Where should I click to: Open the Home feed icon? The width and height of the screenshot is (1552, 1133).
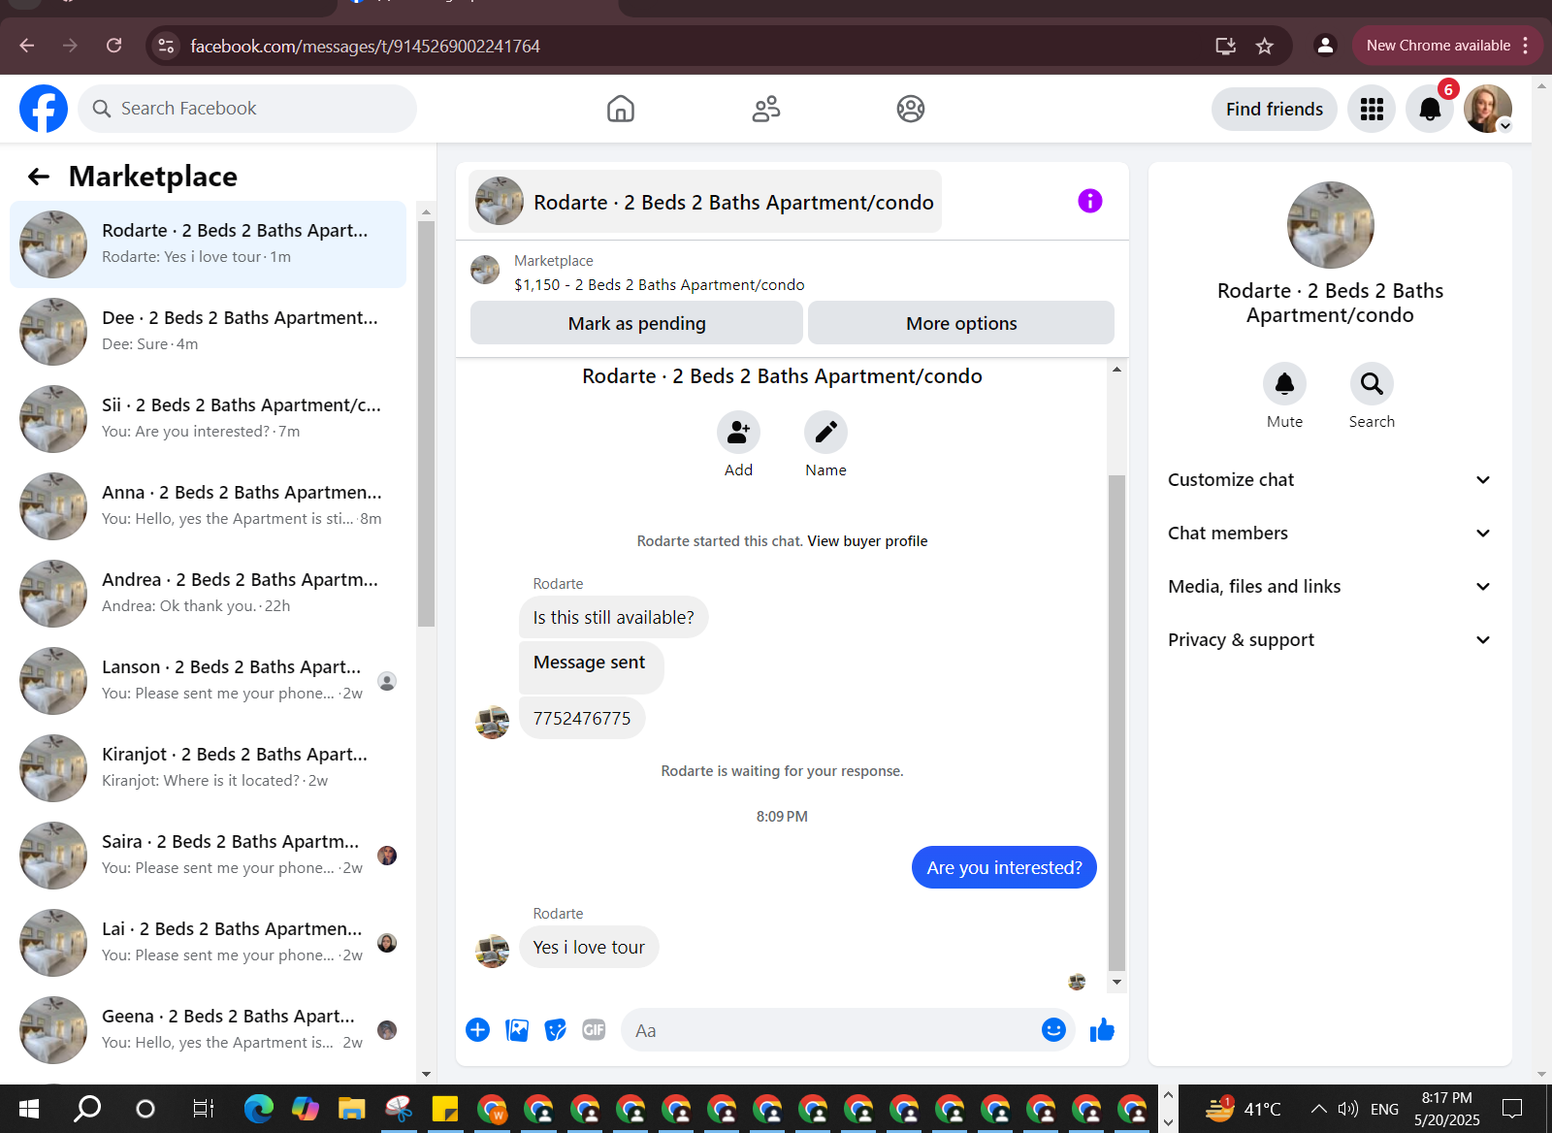coord(621,109)
